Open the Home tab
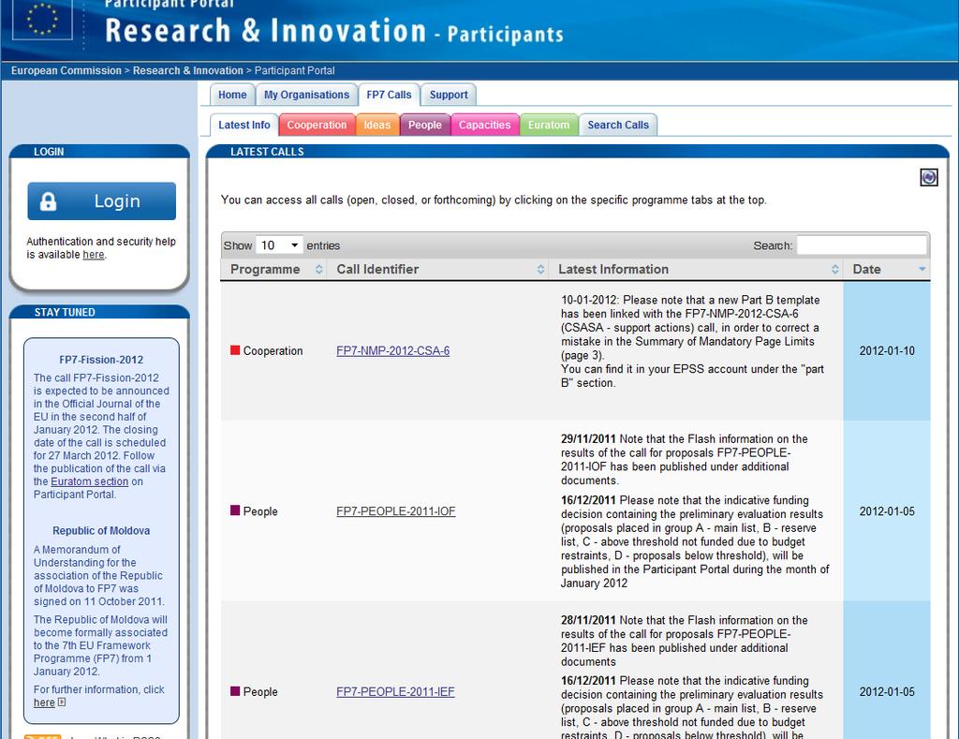Image resolution: width=959 pixels, height=739 pixels. point(232,95)
